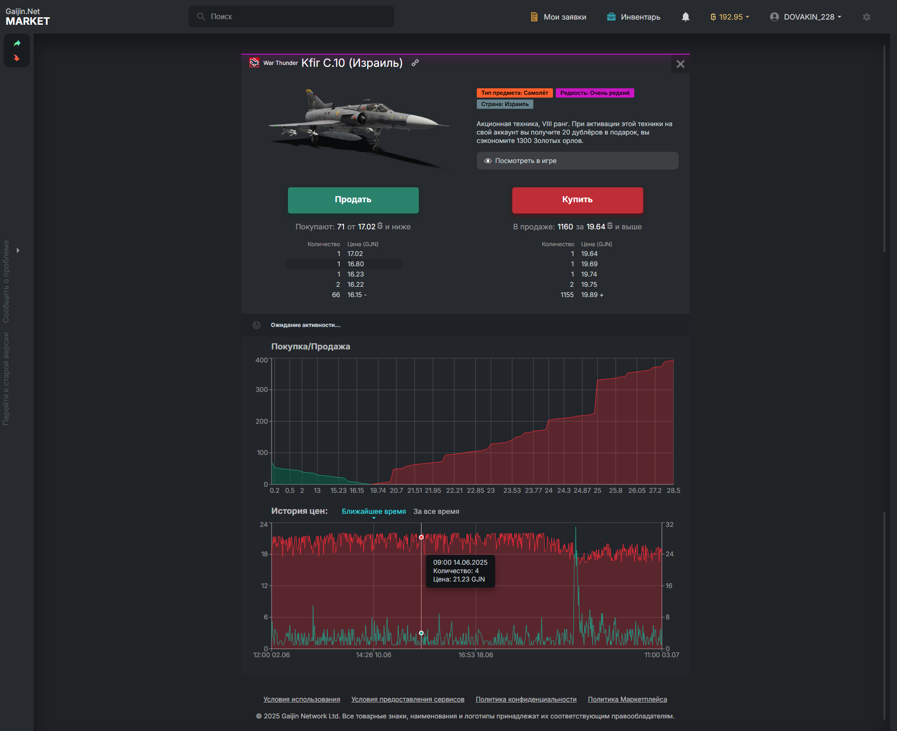897x731 pixels.
Task: Open the notifications bell
Action: coord(685,17)
